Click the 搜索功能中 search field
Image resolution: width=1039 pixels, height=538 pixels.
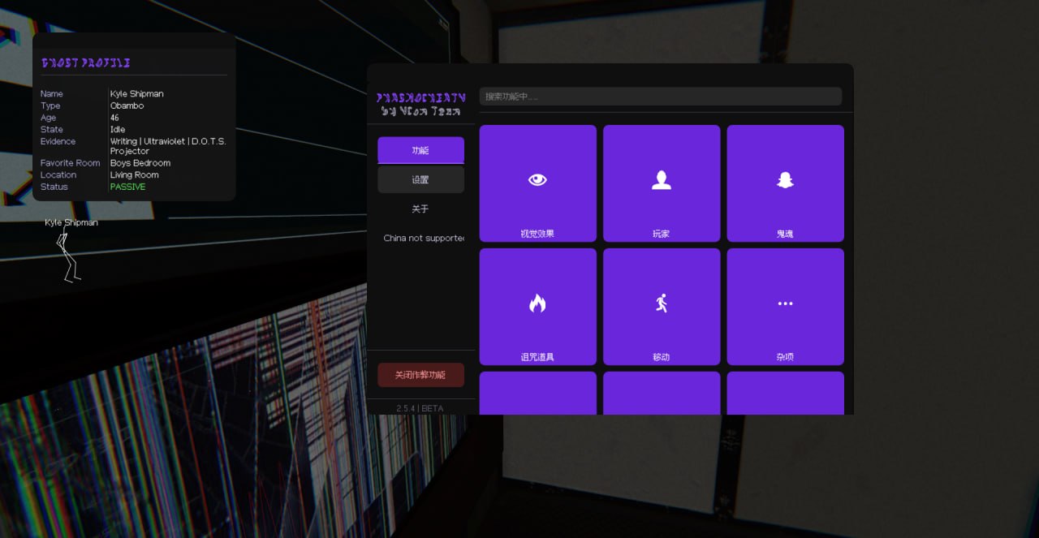coord(660,97)
